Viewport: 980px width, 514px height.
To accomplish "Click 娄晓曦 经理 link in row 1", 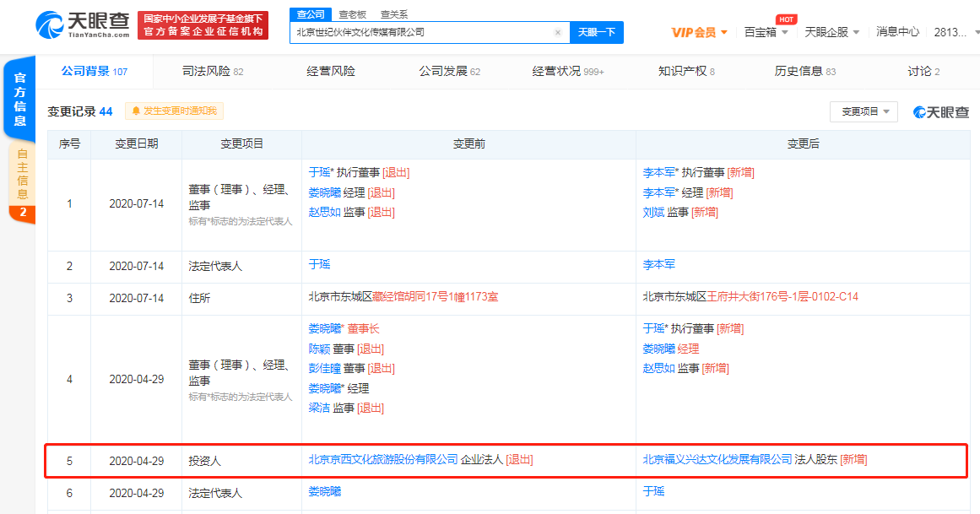I will [x=324, y=192].
